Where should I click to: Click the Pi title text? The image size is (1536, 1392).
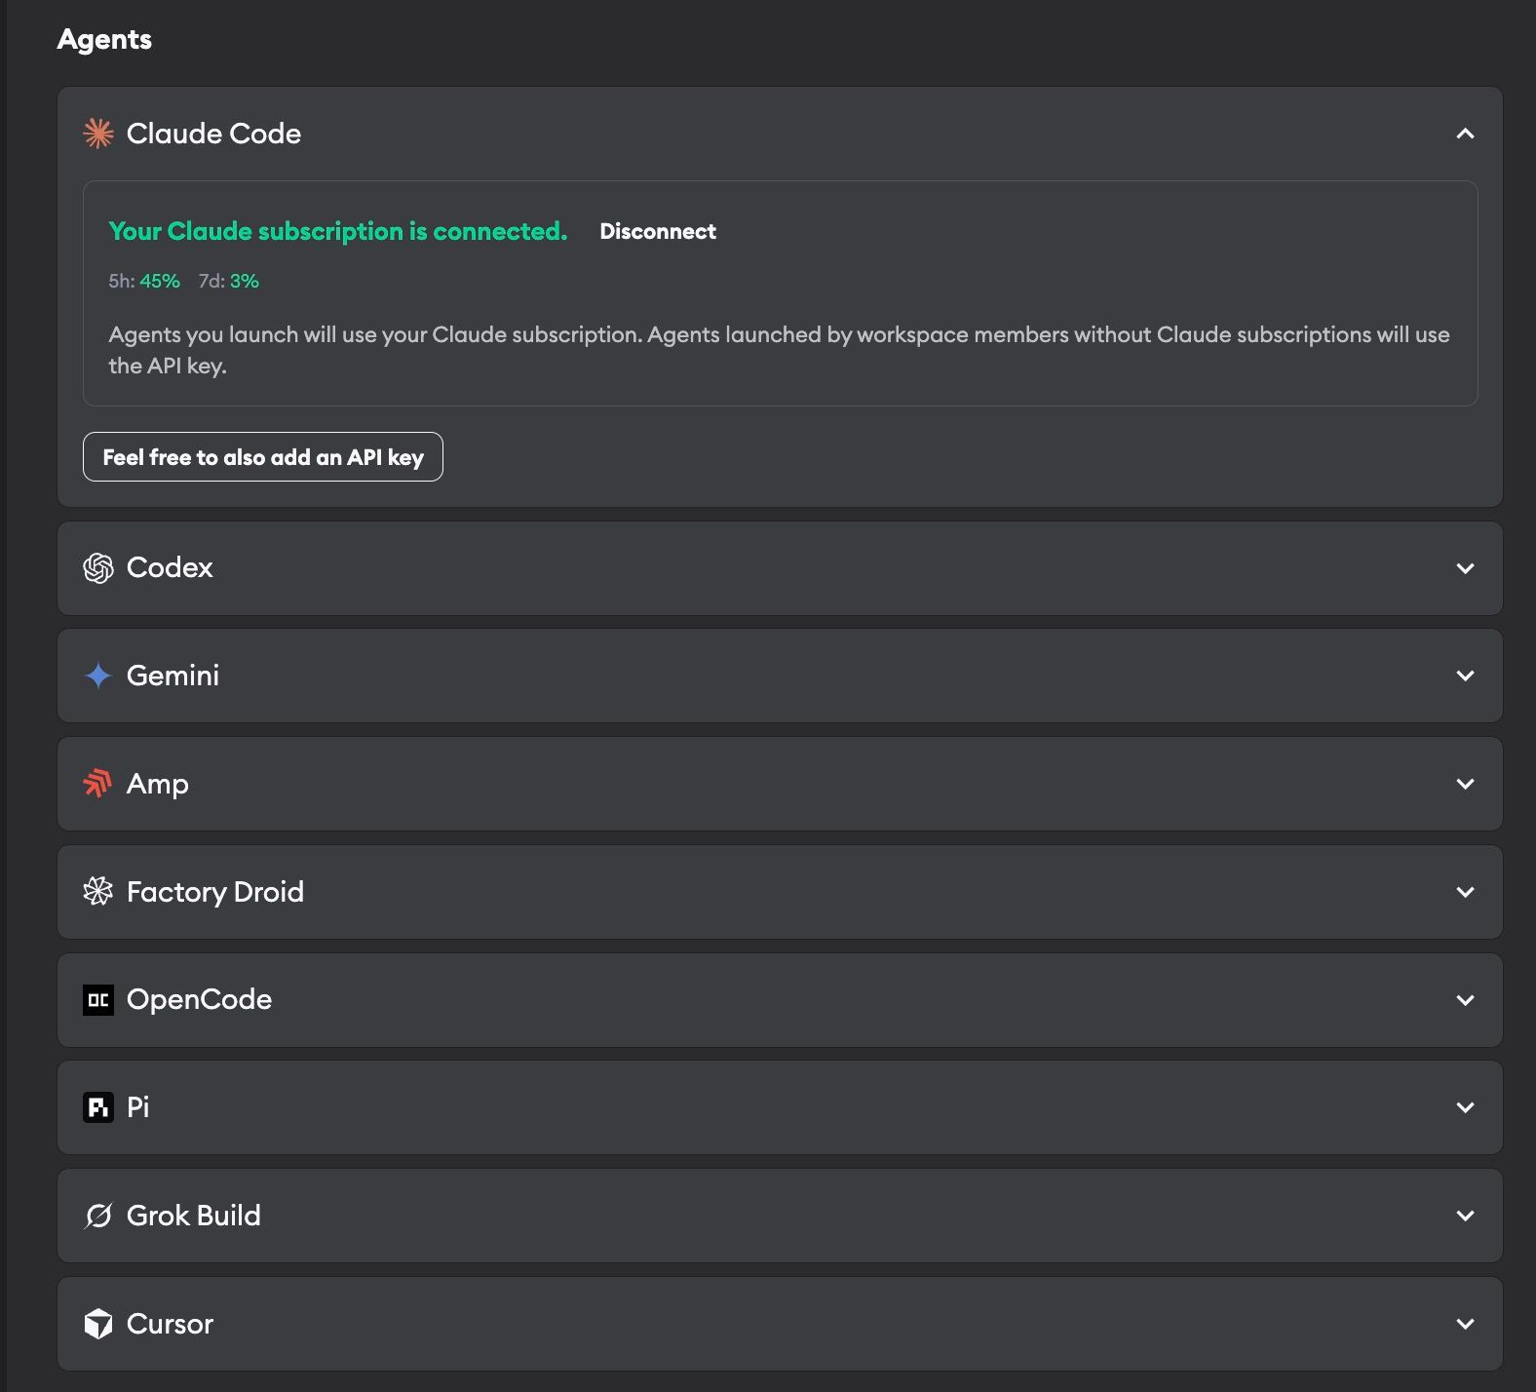[x=138, y=1107]
